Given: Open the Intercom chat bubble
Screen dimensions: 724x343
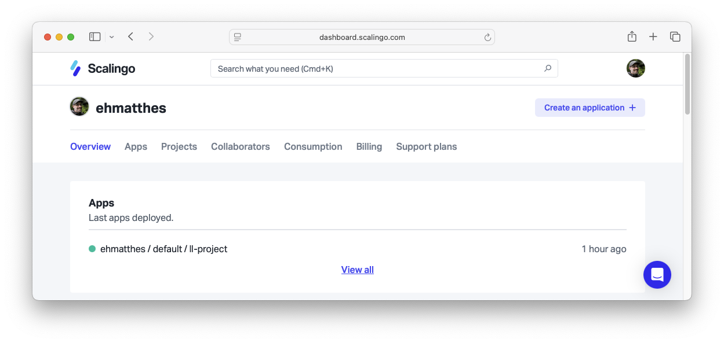Looking at the screenshot, I should tap(657, 275).
